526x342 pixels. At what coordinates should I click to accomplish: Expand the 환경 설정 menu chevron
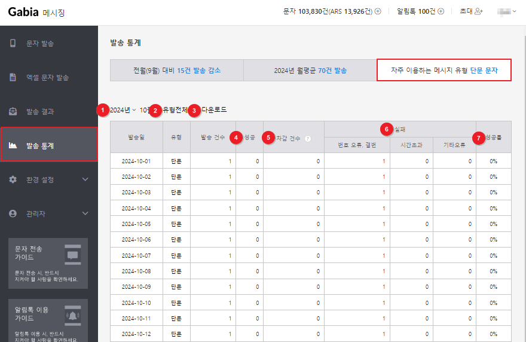click(85, 179)
